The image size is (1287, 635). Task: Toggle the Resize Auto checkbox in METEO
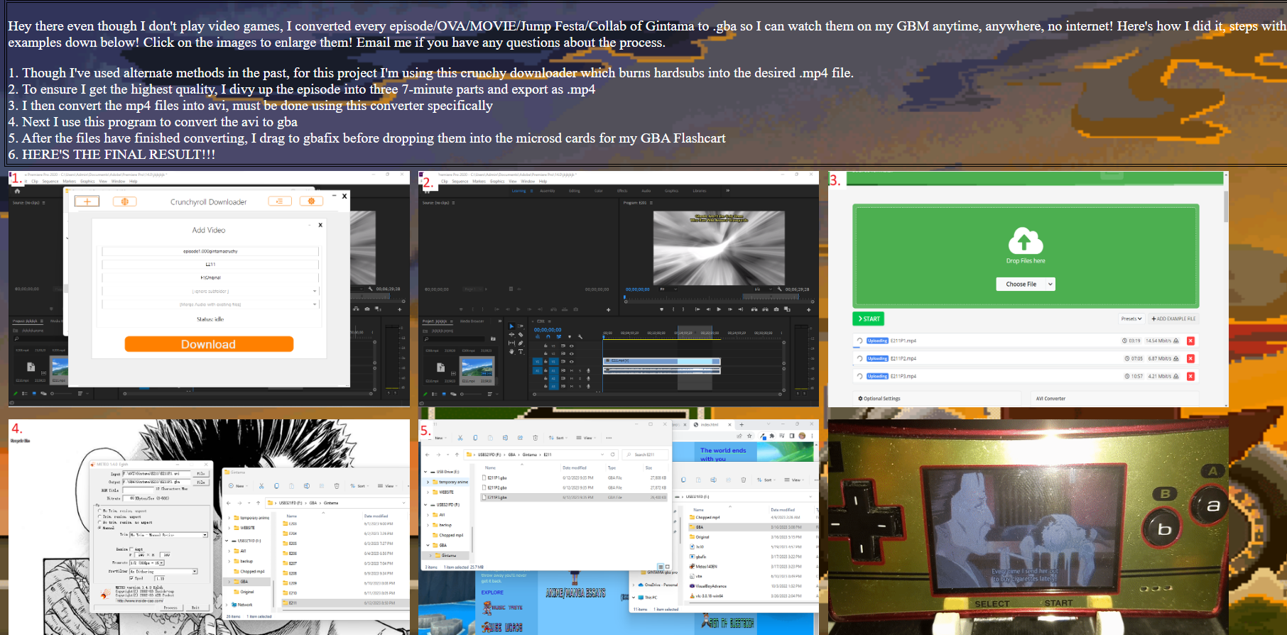point(132,549)
